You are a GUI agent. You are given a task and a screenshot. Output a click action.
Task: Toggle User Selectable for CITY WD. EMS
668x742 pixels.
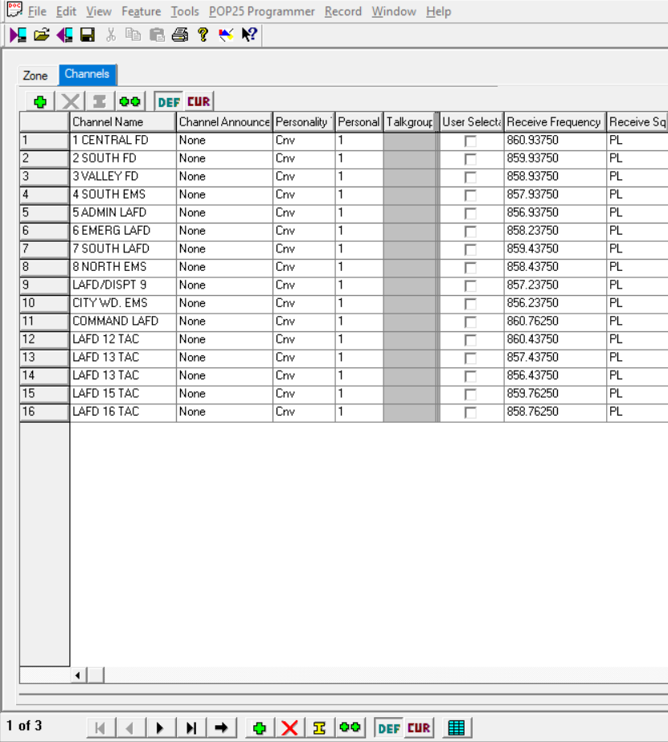[x=470, y=304]
